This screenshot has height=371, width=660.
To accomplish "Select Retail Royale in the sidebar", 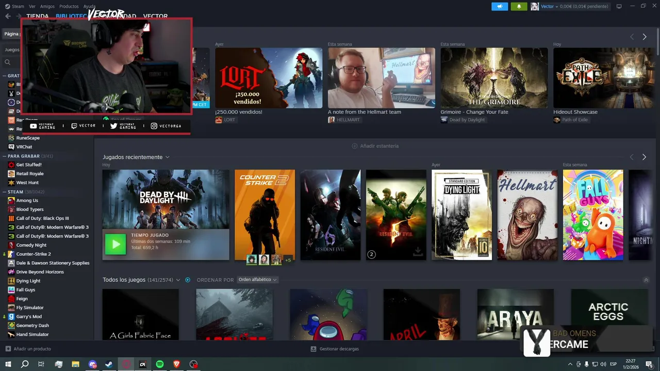I will [30, 174].
